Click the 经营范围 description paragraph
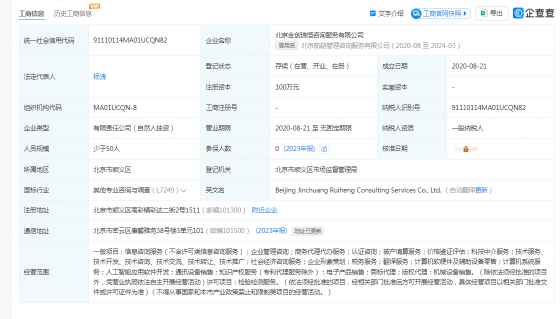The height and width of the screenshot is (319, 560). click(x=320, y=272)
